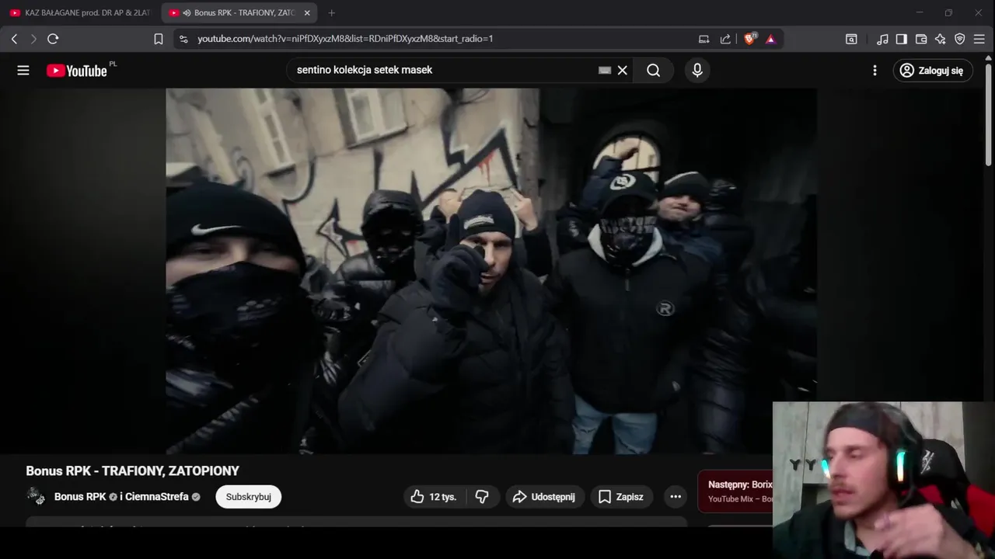
Task: Go back with browser back arrow
Action: 14,39
